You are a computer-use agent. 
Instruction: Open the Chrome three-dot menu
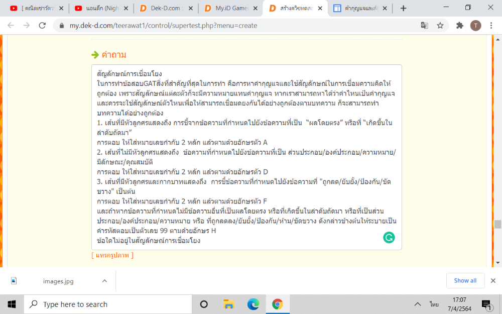[491, 26]
